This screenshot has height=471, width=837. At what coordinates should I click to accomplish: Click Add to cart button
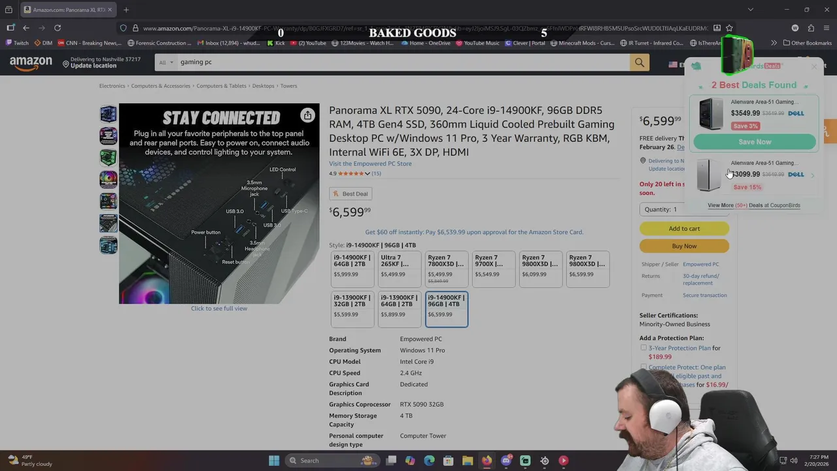684,228
